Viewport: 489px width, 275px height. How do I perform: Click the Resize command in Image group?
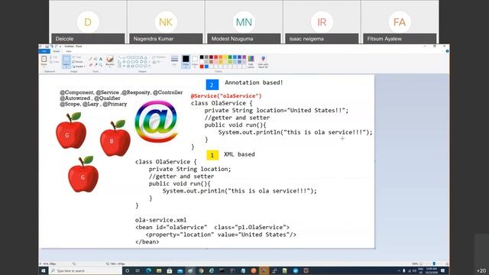(x=78, y=62)
